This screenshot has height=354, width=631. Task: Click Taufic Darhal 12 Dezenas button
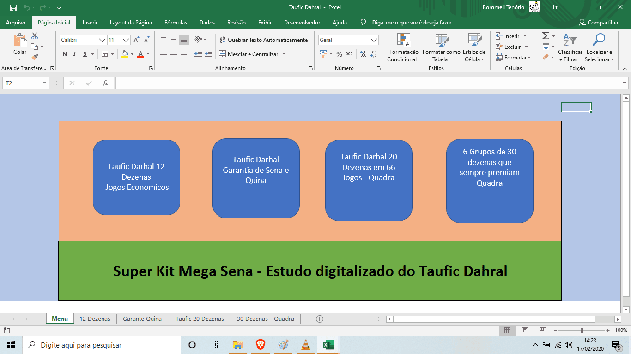136,177
